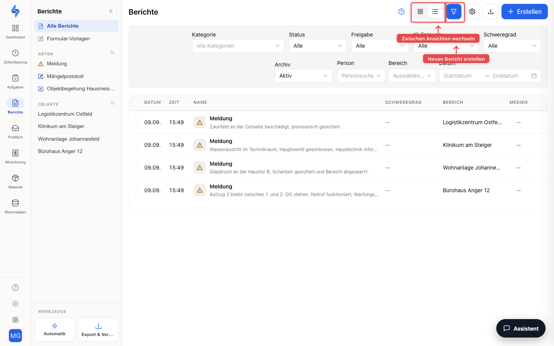Open the Schweregrad dropdown
The width and height of the screenshot is (554, 346).
[512, 46]
